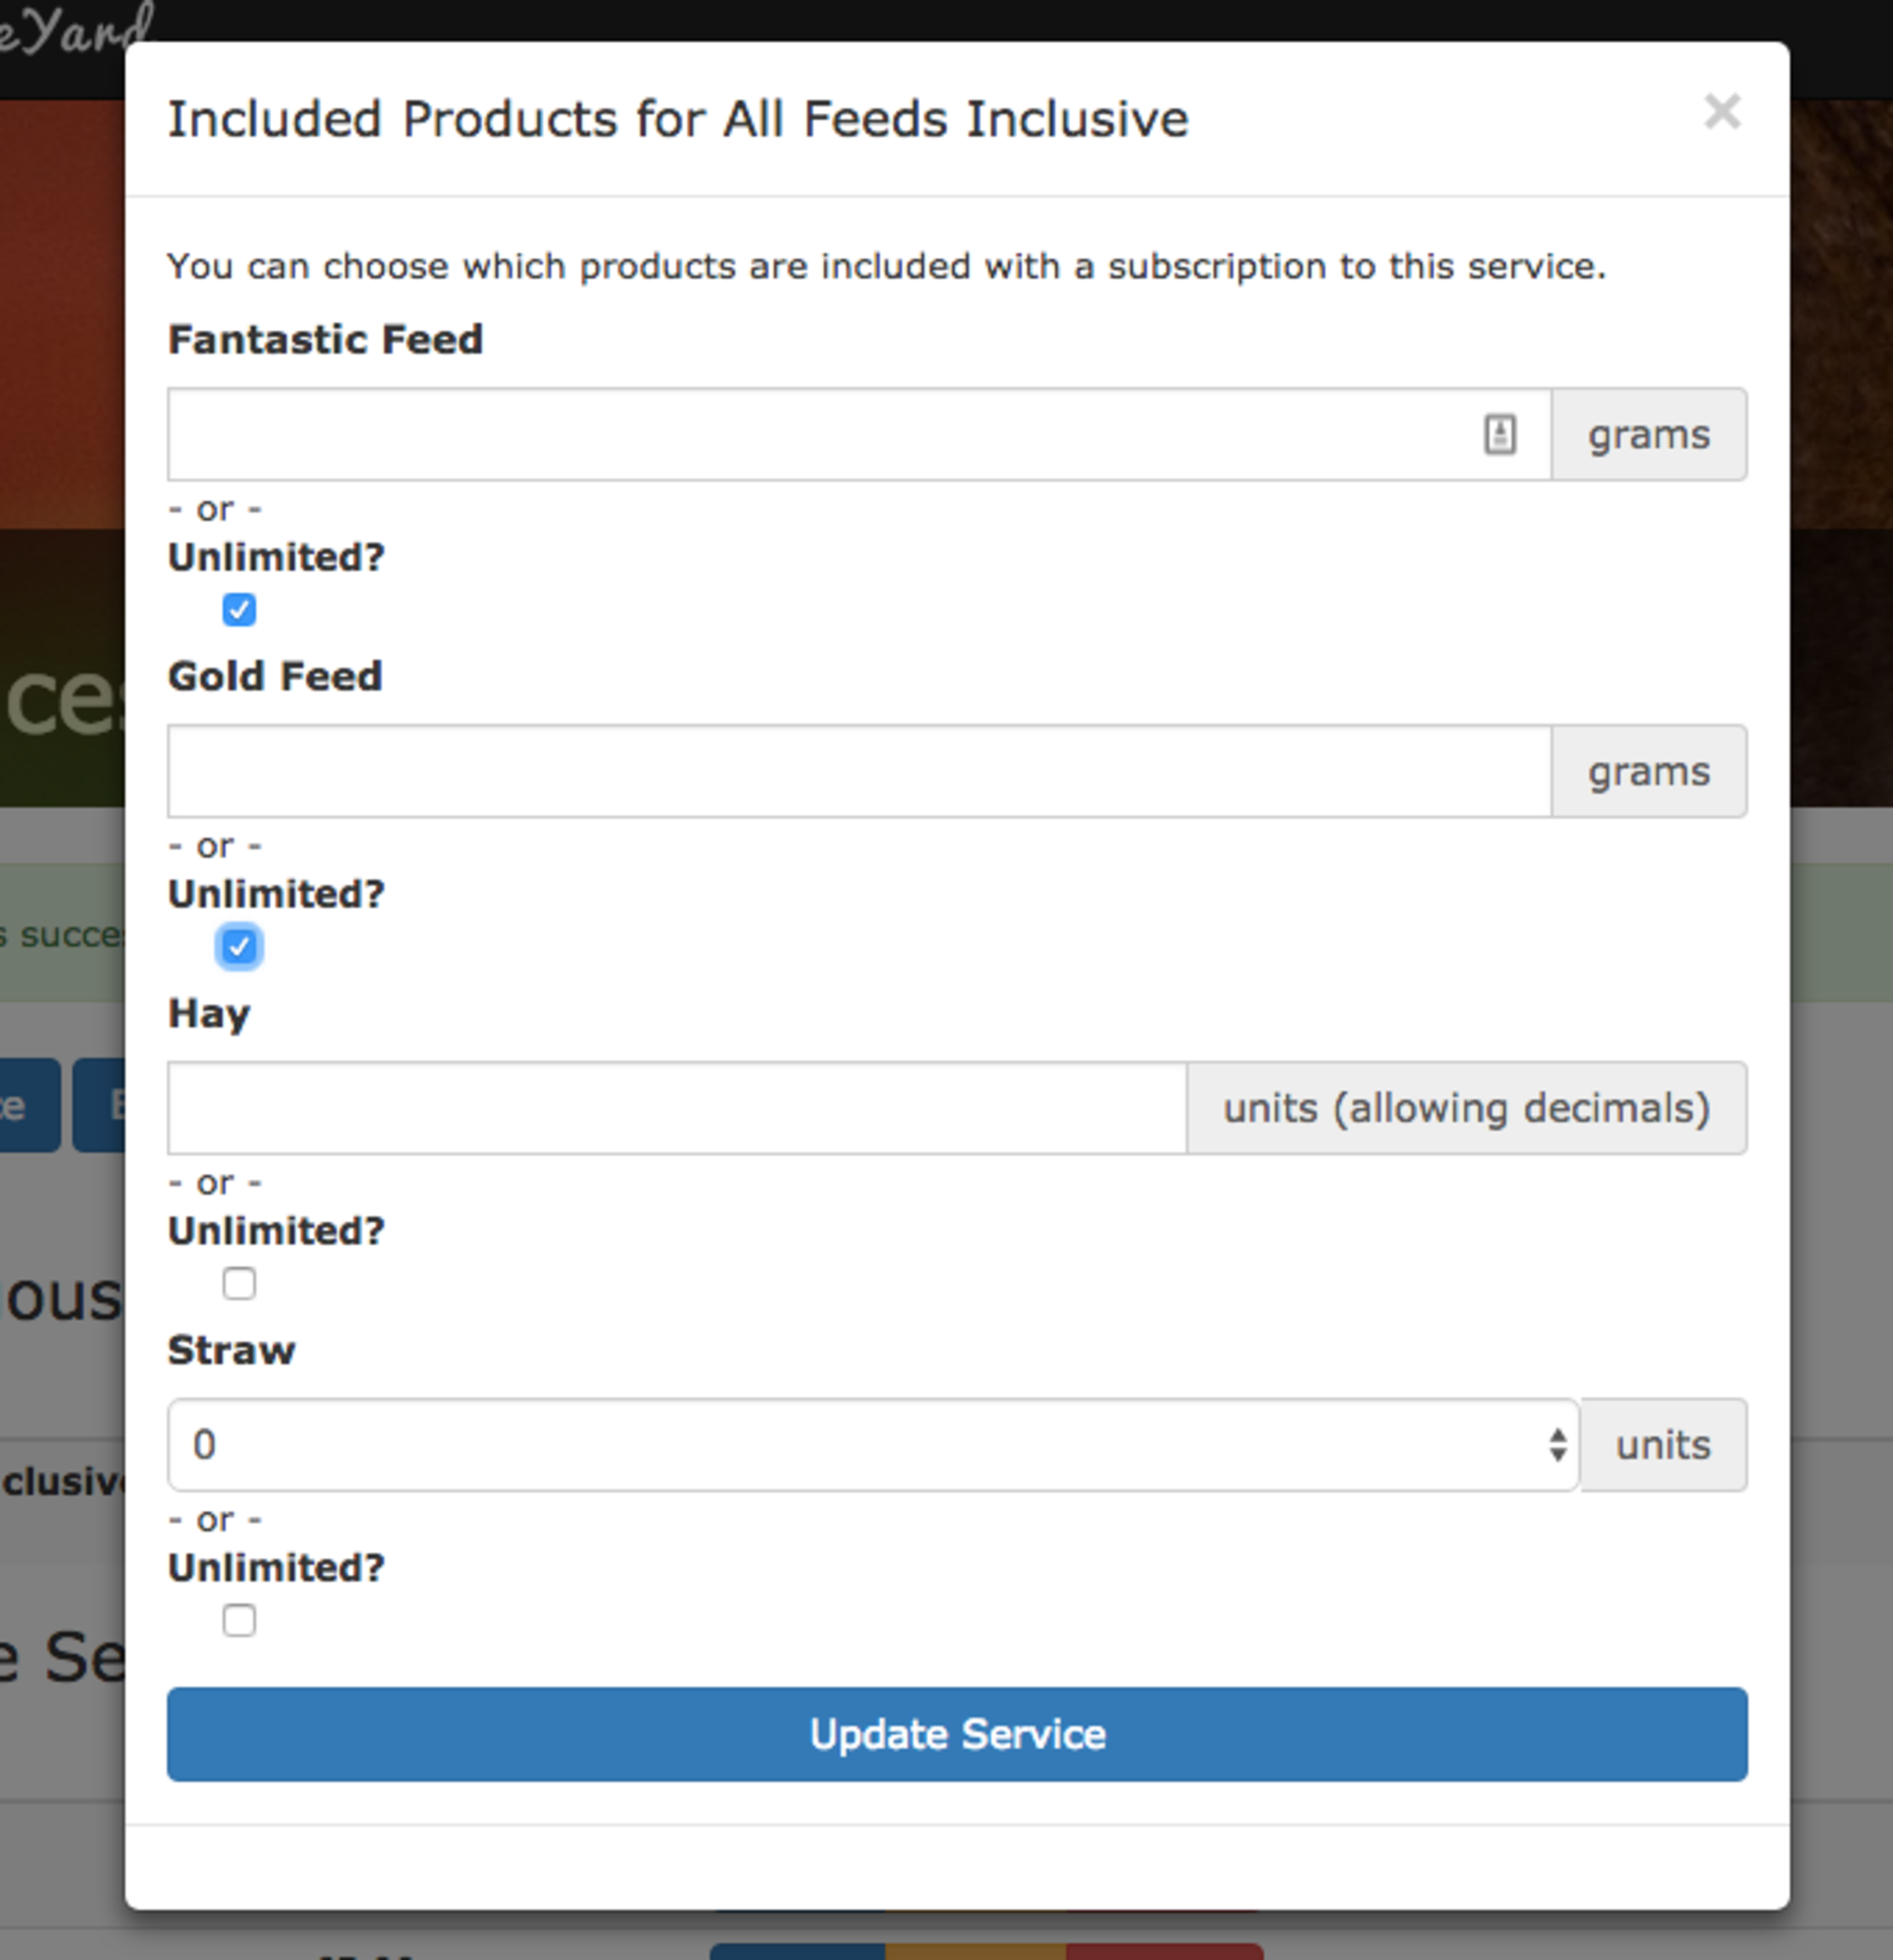Close the Included Products dialog
This screenshot has width=1893, height=1960.
pos(1722,112)
